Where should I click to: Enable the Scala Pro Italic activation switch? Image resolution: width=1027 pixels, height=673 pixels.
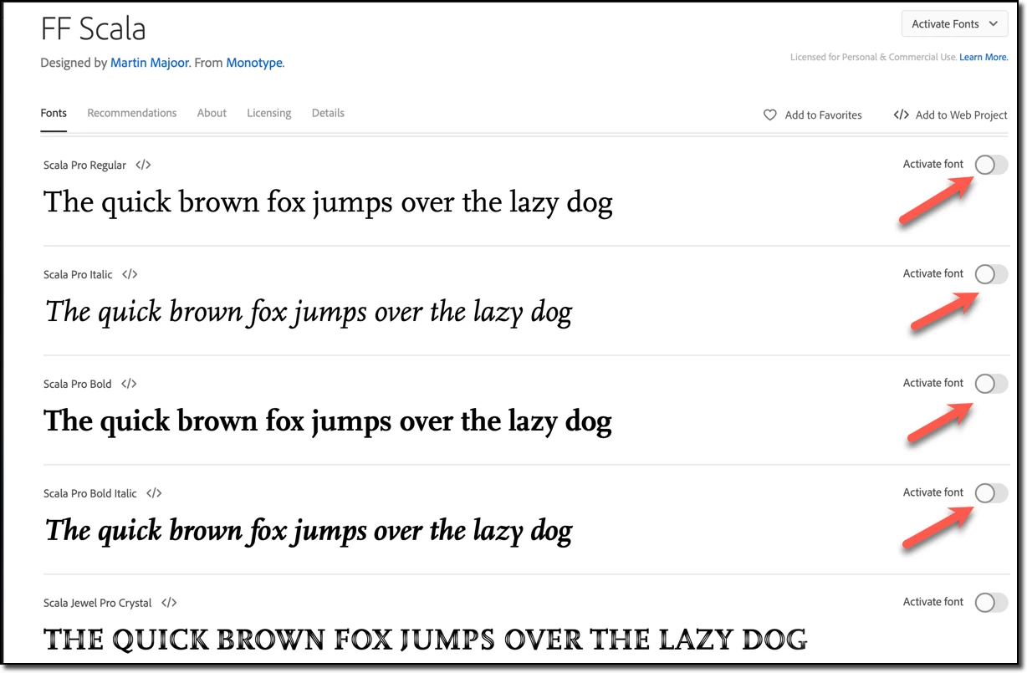coord(991,274)
